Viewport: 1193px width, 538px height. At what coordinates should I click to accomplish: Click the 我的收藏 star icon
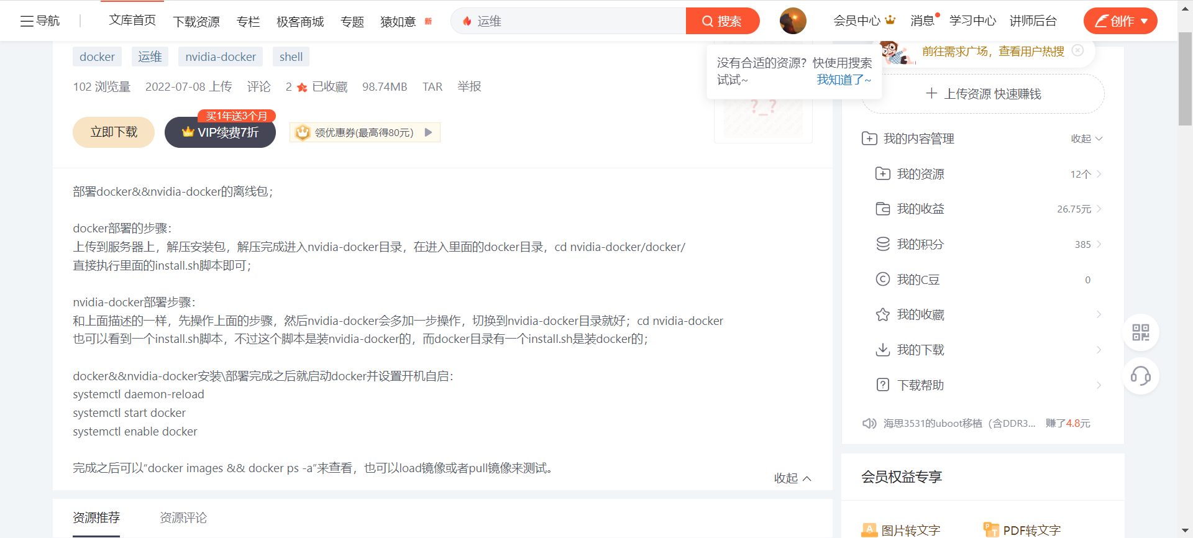[883, 315]
